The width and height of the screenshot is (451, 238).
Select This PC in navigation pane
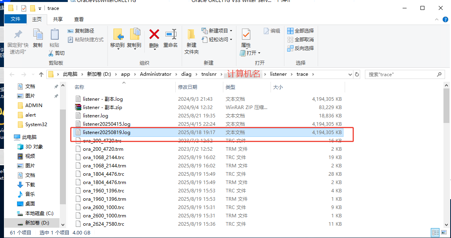click(x=29, y=137)
